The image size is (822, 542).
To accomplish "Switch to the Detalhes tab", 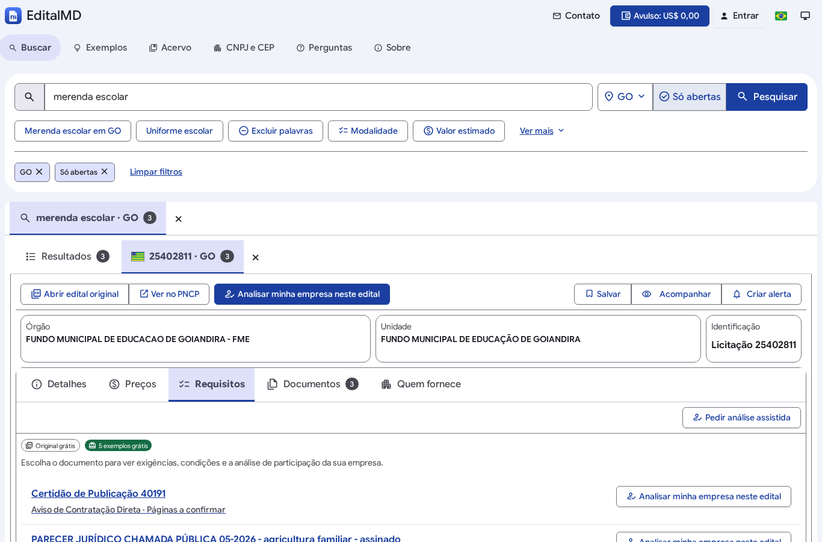I will [x=59, y=384].
